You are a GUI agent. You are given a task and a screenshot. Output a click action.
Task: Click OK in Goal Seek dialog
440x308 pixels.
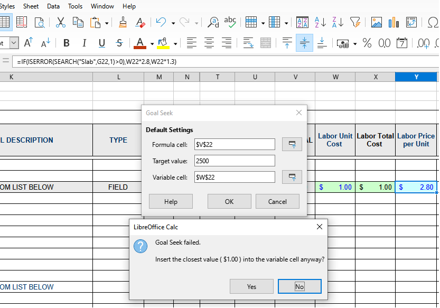coord(229,201)
